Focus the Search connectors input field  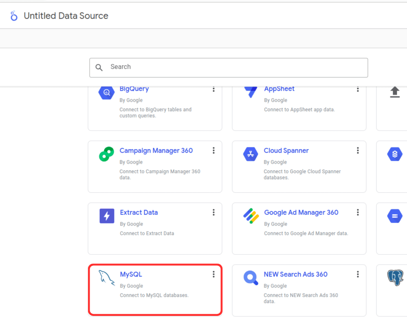pos(236,67)
